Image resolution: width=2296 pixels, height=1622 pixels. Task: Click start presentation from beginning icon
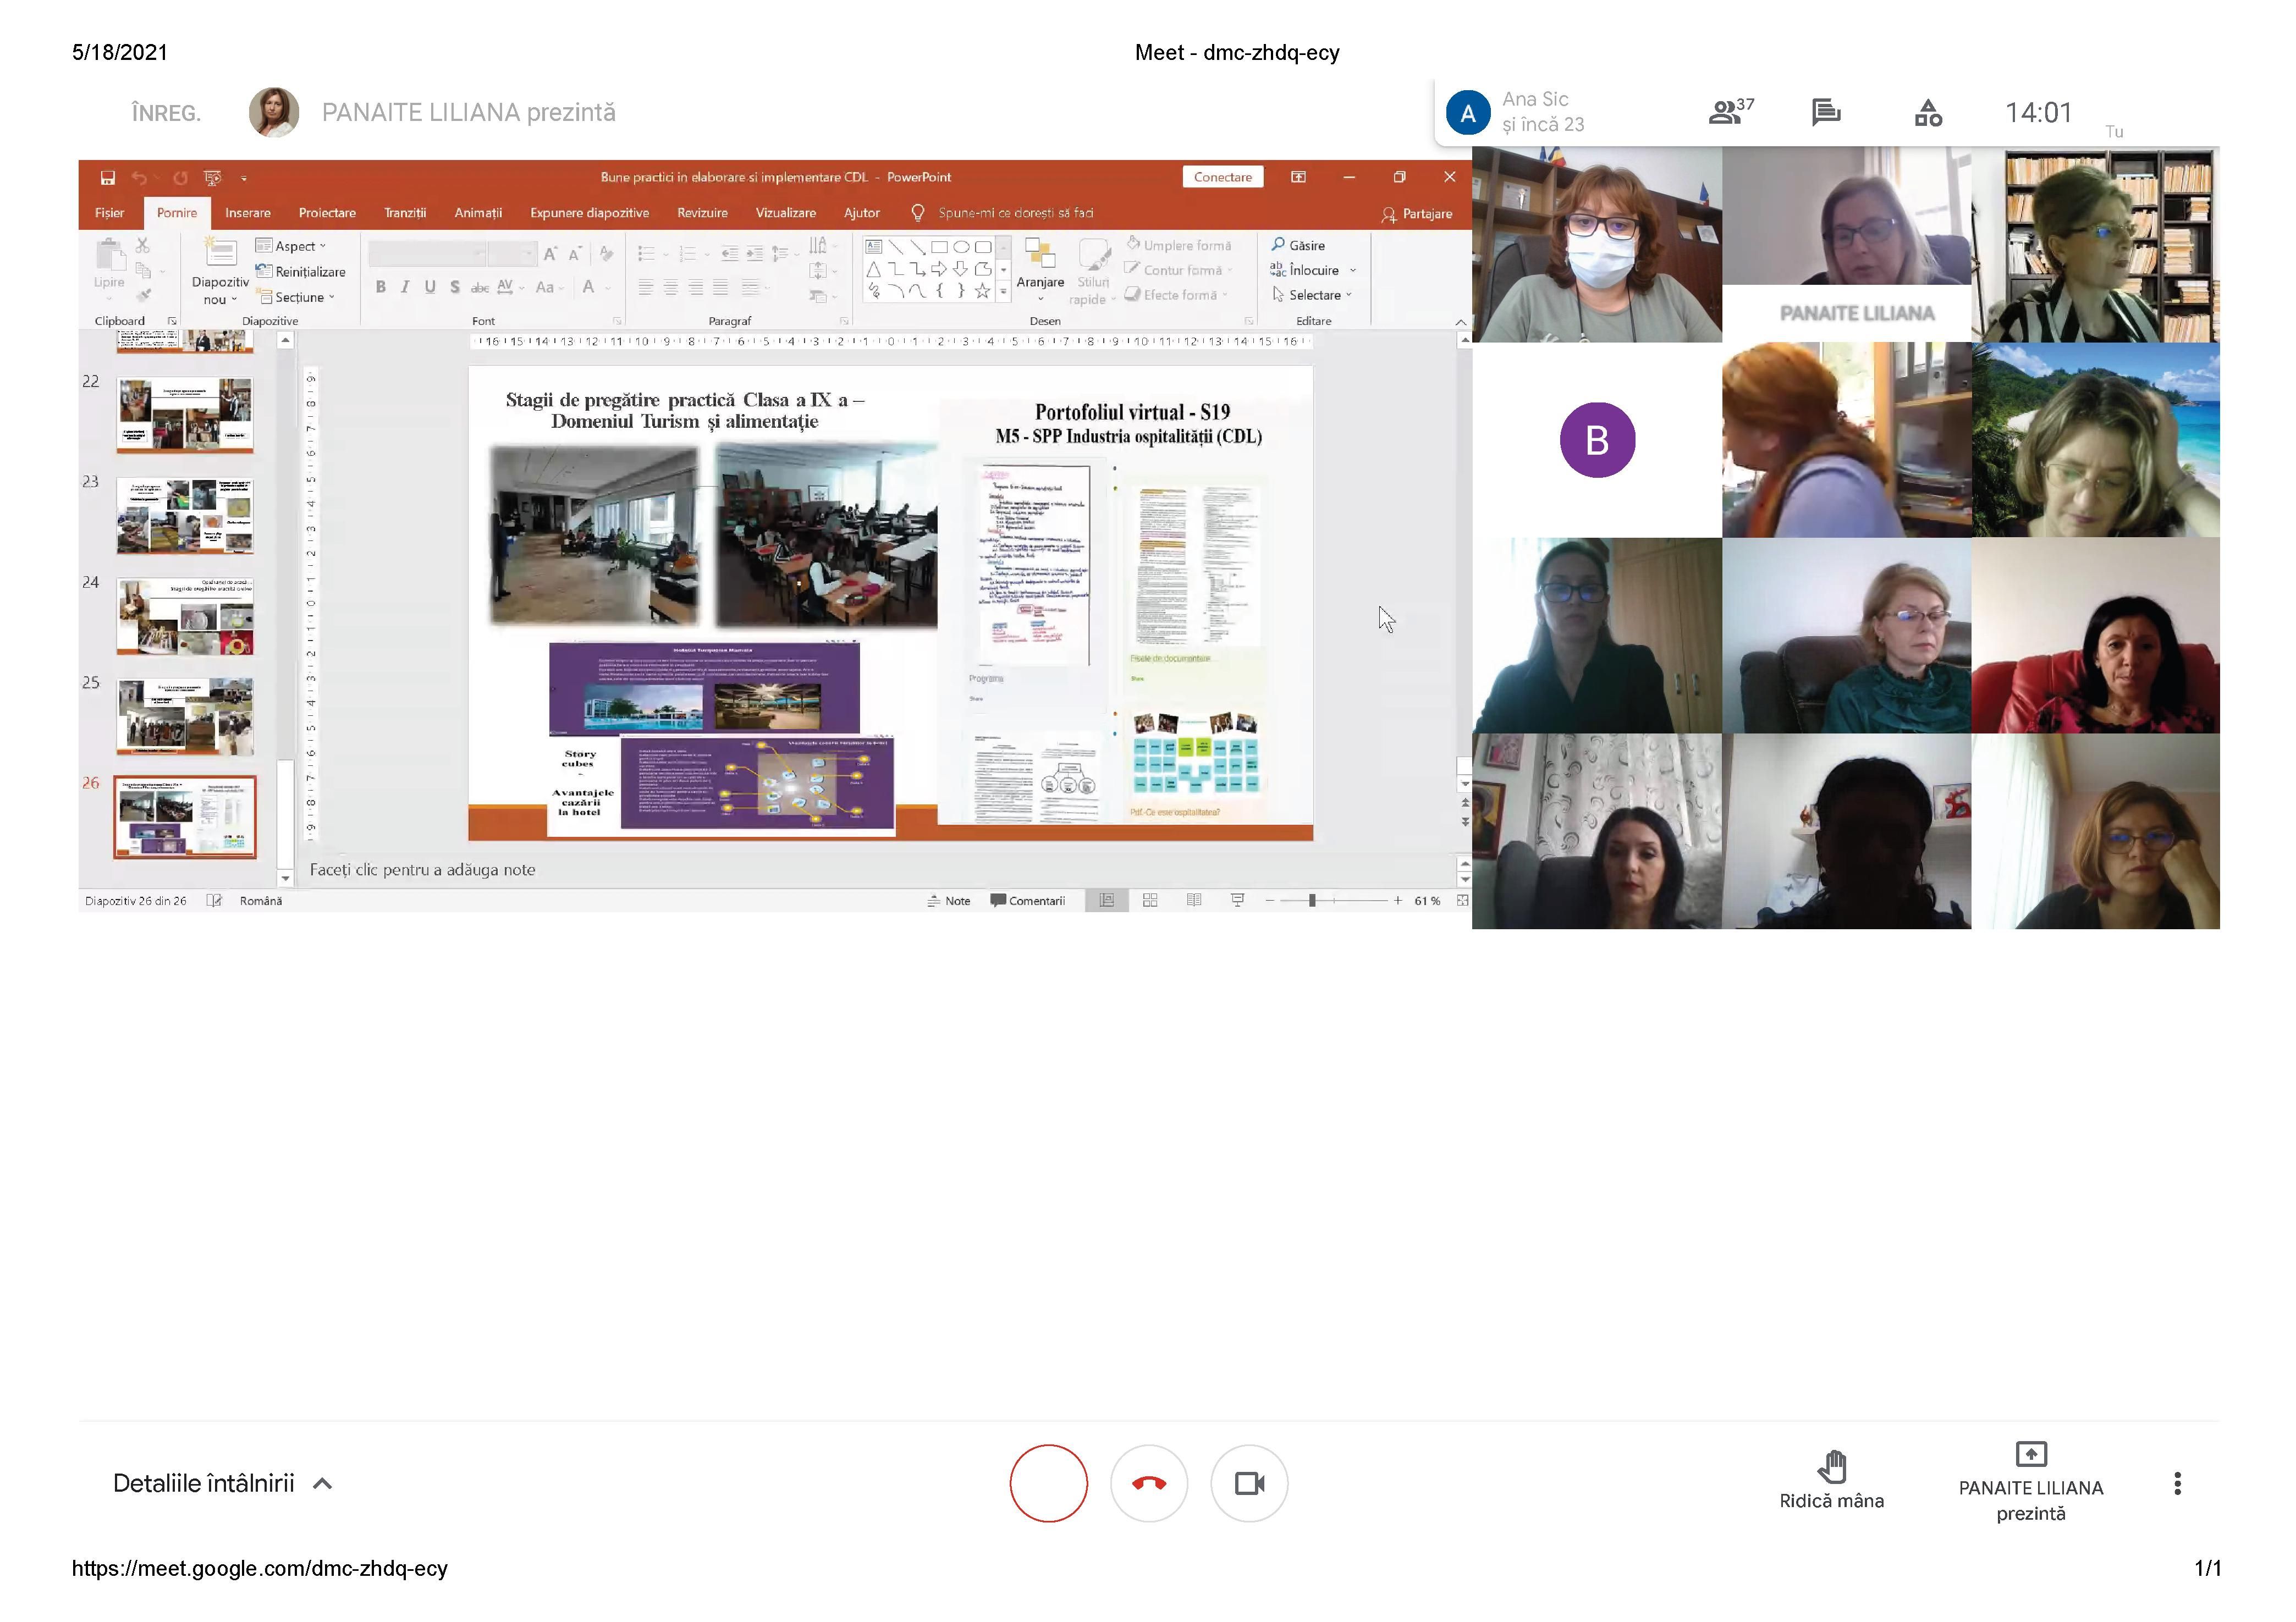coord(212,177)
